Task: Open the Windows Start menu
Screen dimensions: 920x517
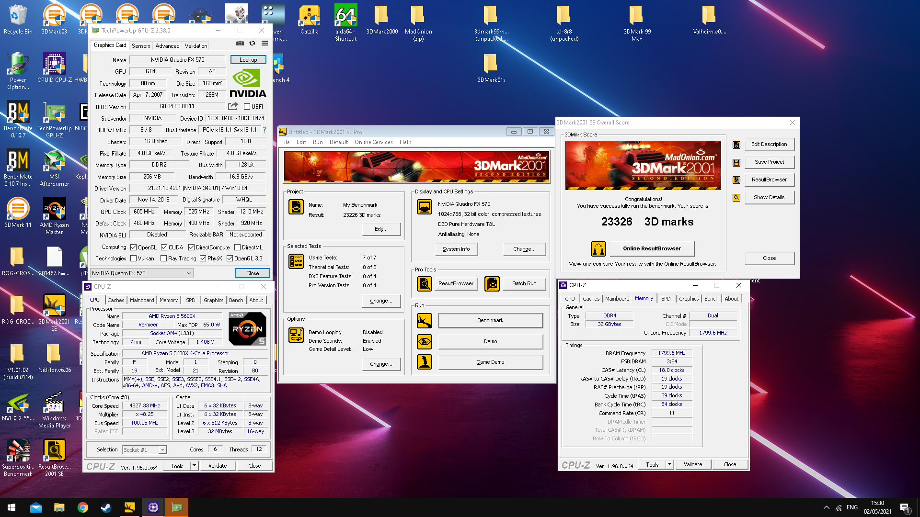Action: click(11, 507)
